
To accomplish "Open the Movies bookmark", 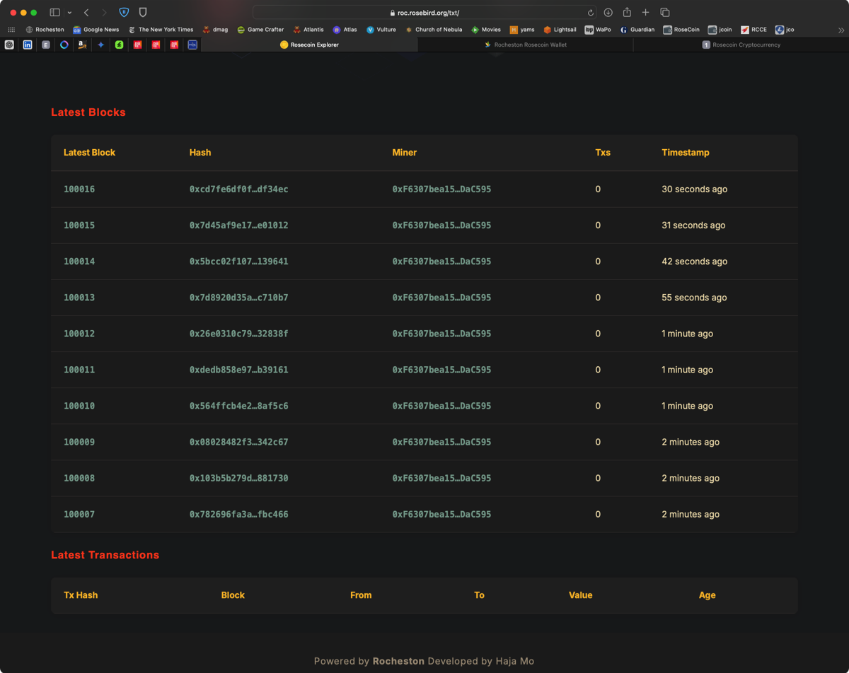I will [486, 30].
